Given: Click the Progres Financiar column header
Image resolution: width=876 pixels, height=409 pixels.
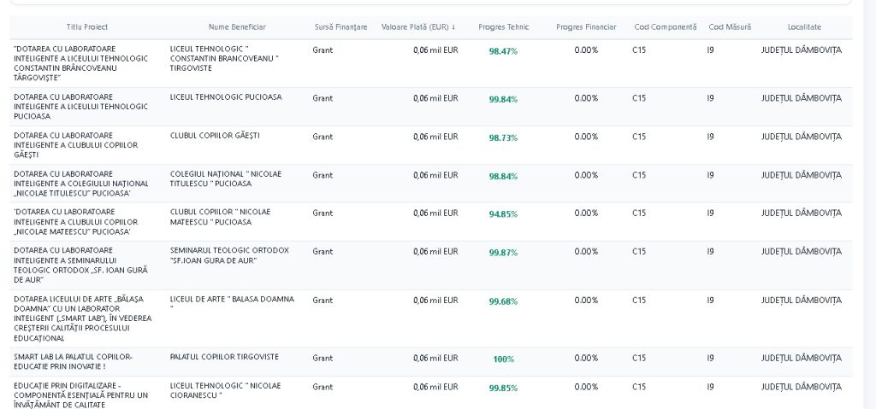Looking at the screenshot, I should [586, 26].
